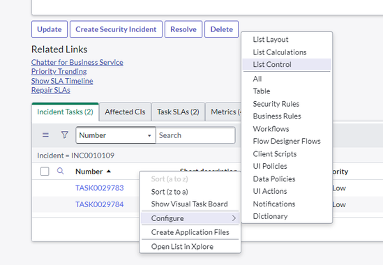Click into the list Search field

[x=195, y=135]
